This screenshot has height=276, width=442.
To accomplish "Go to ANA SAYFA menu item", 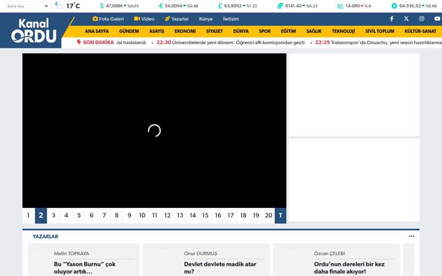I will pos(97,31).
